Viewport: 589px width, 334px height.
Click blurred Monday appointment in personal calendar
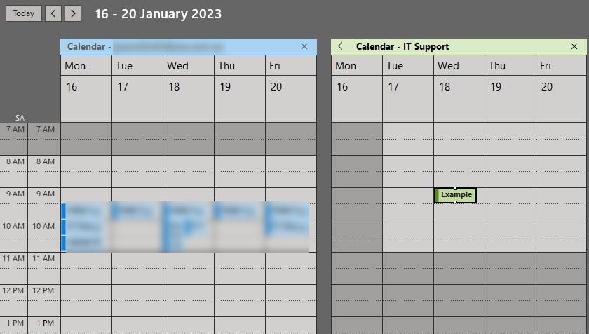[86, 211]
